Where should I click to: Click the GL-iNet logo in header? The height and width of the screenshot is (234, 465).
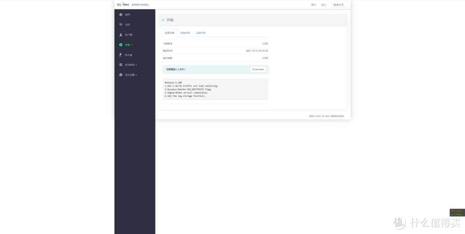coord(123,5)
